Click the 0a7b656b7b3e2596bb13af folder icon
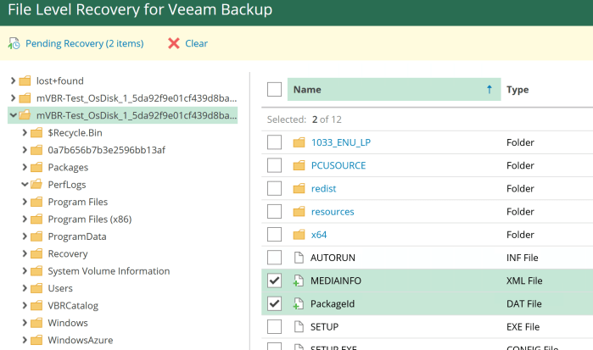Viewport: 593px width, 350px height. point(36,150)
